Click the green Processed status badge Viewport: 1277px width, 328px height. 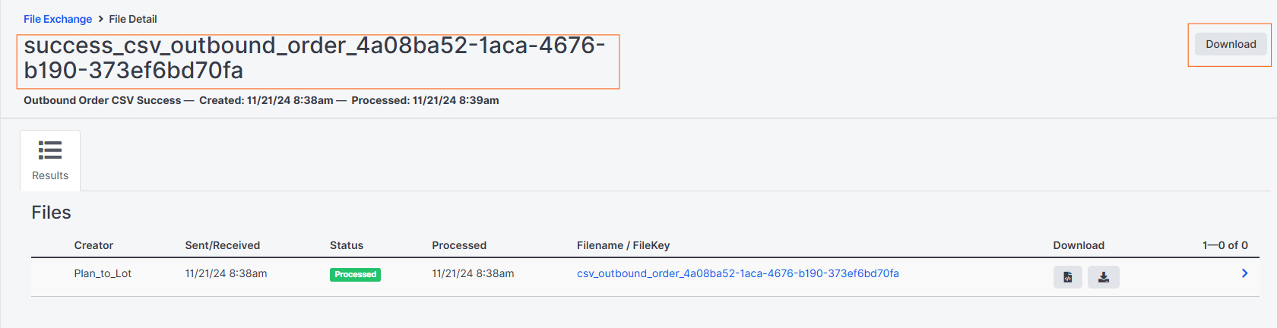[x=355, y=274]
